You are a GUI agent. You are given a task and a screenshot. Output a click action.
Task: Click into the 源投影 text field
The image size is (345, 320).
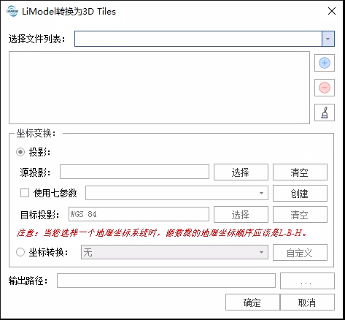[x=134, y=172]
